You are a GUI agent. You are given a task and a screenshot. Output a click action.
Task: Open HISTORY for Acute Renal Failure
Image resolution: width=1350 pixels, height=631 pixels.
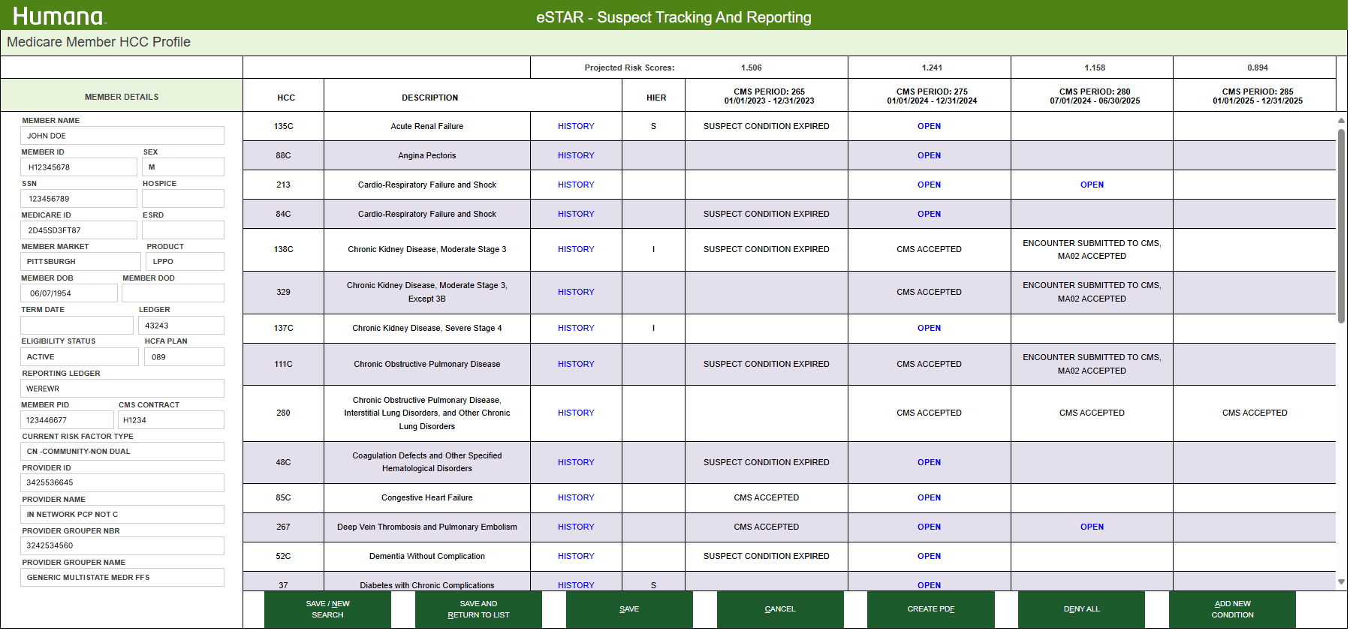point(576,126)
